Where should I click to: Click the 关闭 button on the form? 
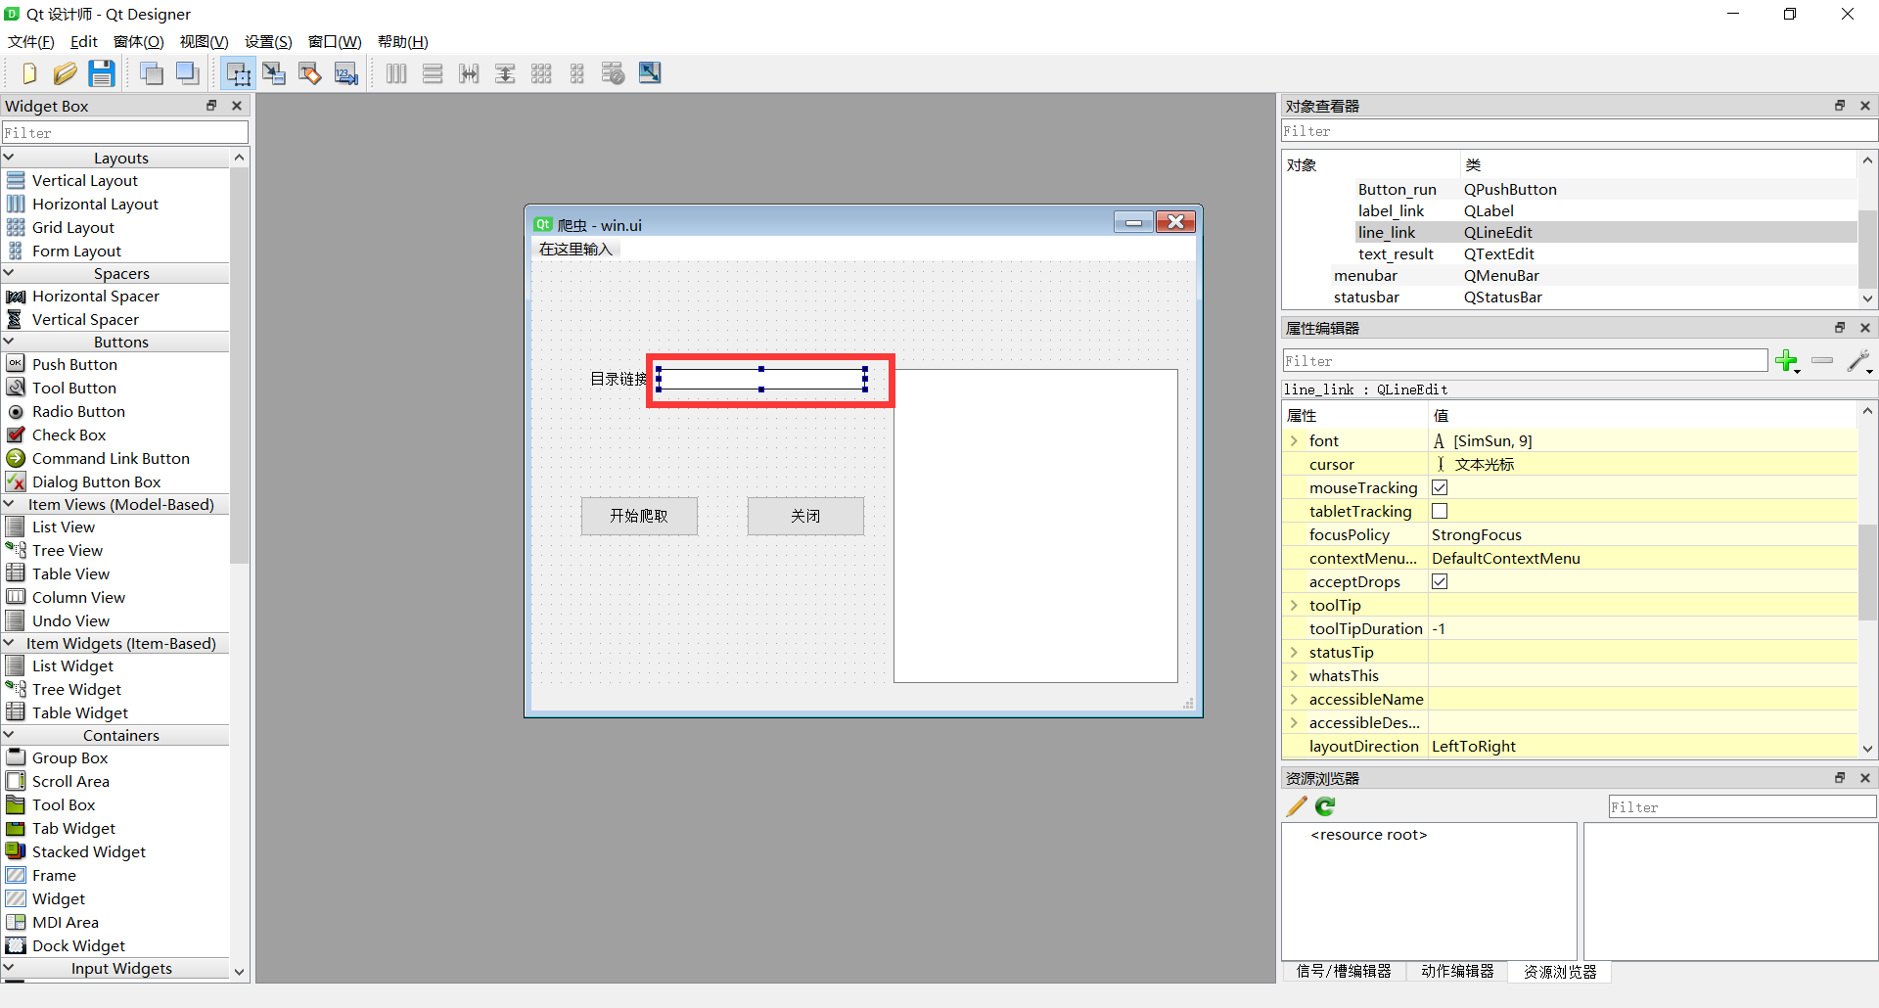805,516
